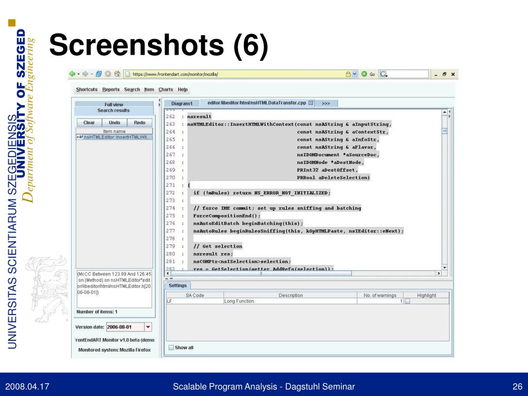Click the search engine icon in search box
Viewport: 528px width, 396px height.
[383, 74]
